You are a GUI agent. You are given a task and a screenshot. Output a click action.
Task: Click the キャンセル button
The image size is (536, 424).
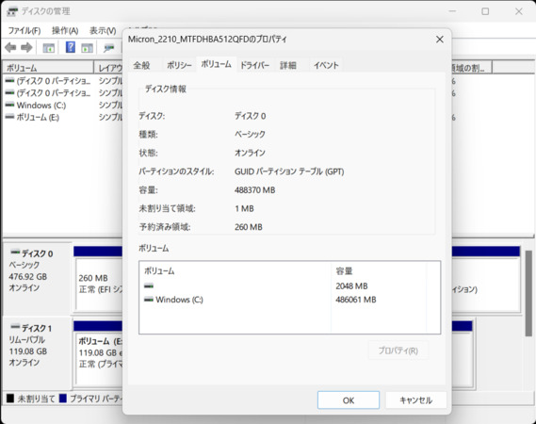click(x=416, y=400)
